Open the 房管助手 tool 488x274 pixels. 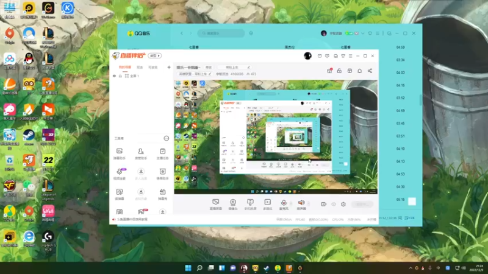[x=141, y=154]
